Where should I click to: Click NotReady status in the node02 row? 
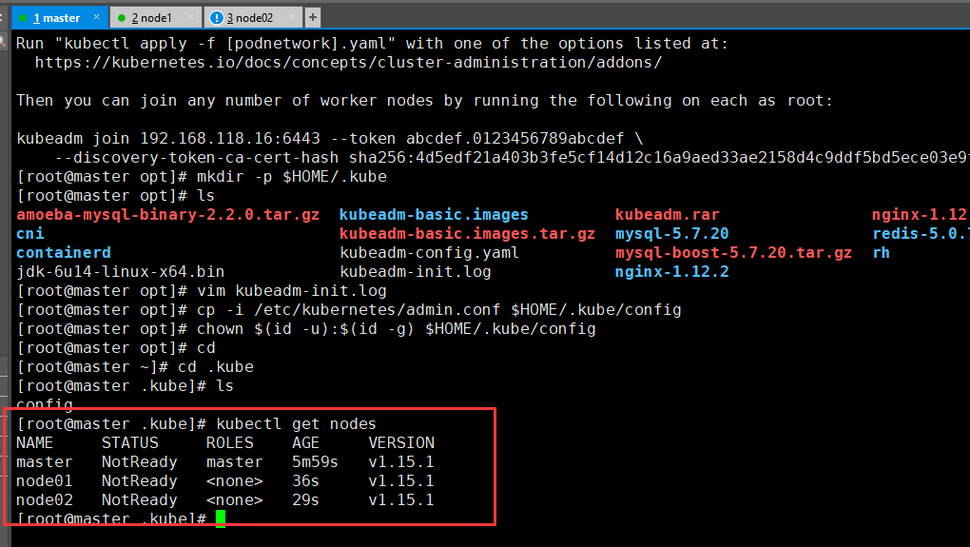pos(139,500)
